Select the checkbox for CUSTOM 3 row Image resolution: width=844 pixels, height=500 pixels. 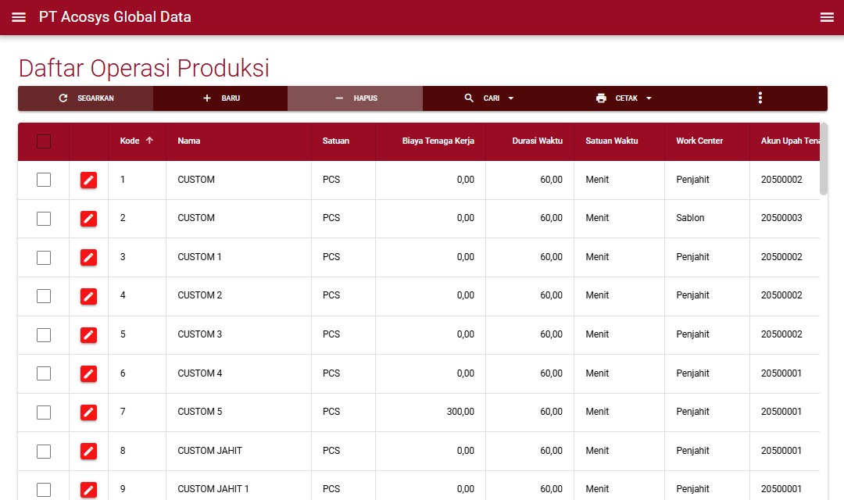[x=44, y=334]
